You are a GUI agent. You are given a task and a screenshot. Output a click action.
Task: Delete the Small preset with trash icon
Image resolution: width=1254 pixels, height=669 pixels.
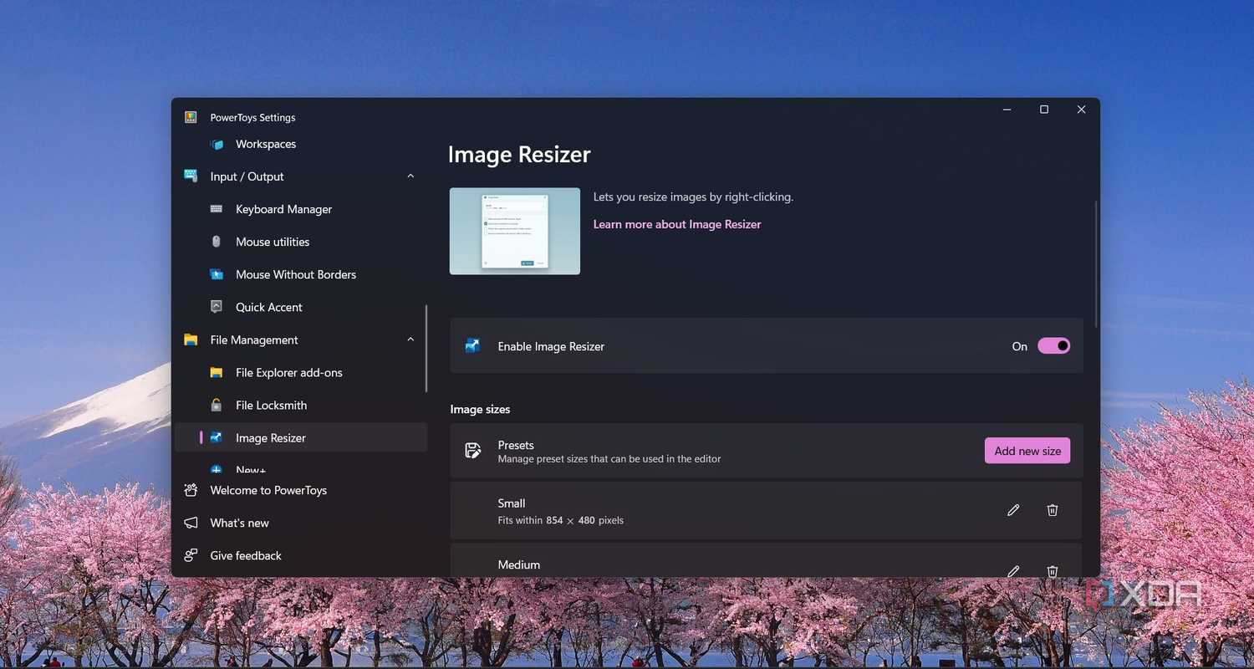(x=1053, y=510)
